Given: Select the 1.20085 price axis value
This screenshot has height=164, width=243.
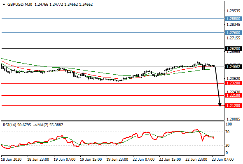Looking at the screenshot, I should coord(234,119).
